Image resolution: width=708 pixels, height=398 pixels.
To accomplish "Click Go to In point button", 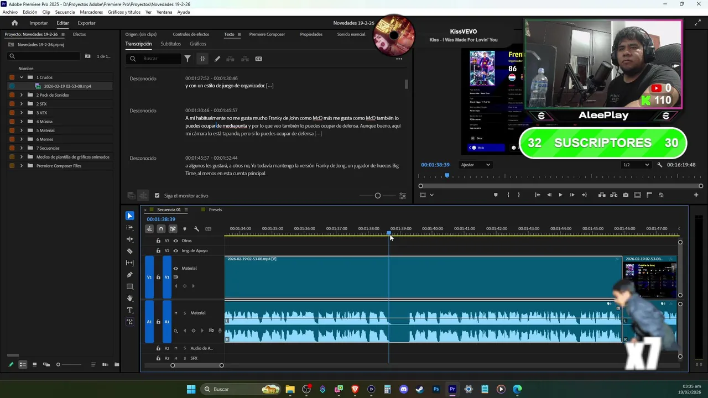I will [537, 195].
